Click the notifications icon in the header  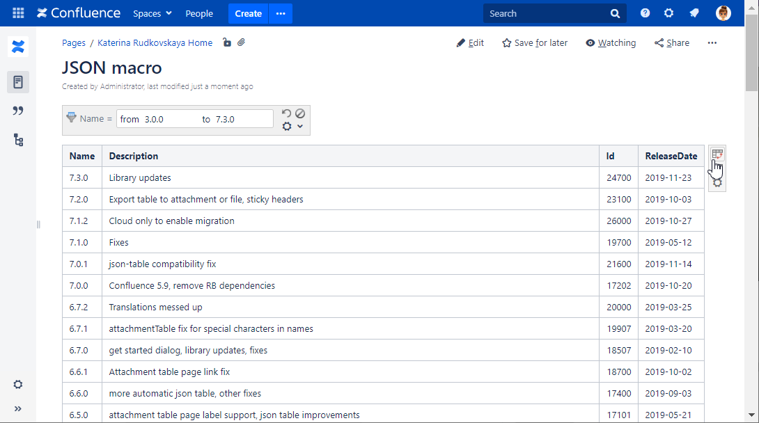tap(694, 13)
